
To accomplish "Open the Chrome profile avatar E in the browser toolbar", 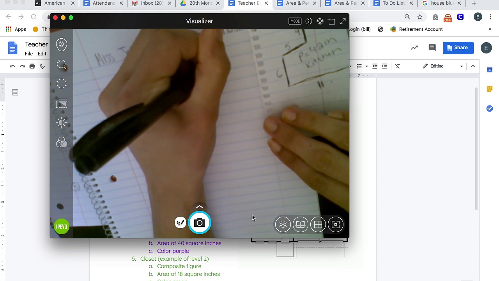I will coord(478,17).
